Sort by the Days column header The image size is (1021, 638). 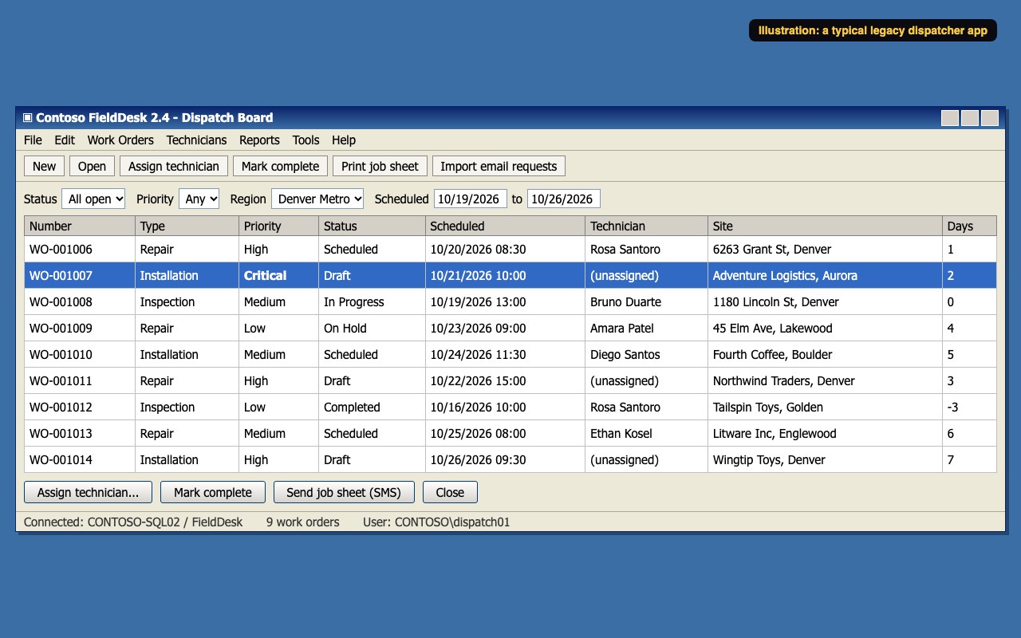point(969,226)
